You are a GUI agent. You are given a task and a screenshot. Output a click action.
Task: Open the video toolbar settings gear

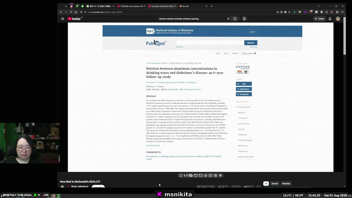pyautogui.click(x=220, y=175)
